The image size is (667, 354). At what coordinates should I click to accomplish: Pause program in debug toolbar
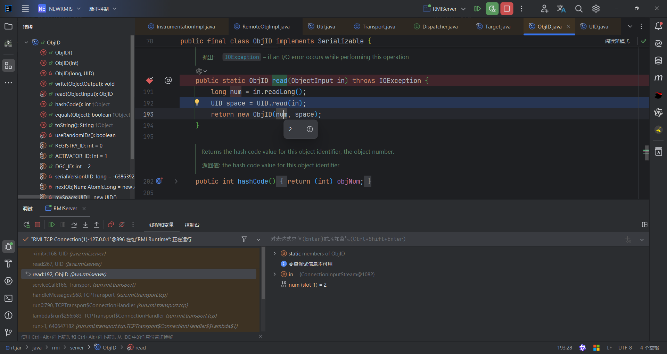click(x=63, y=225)
